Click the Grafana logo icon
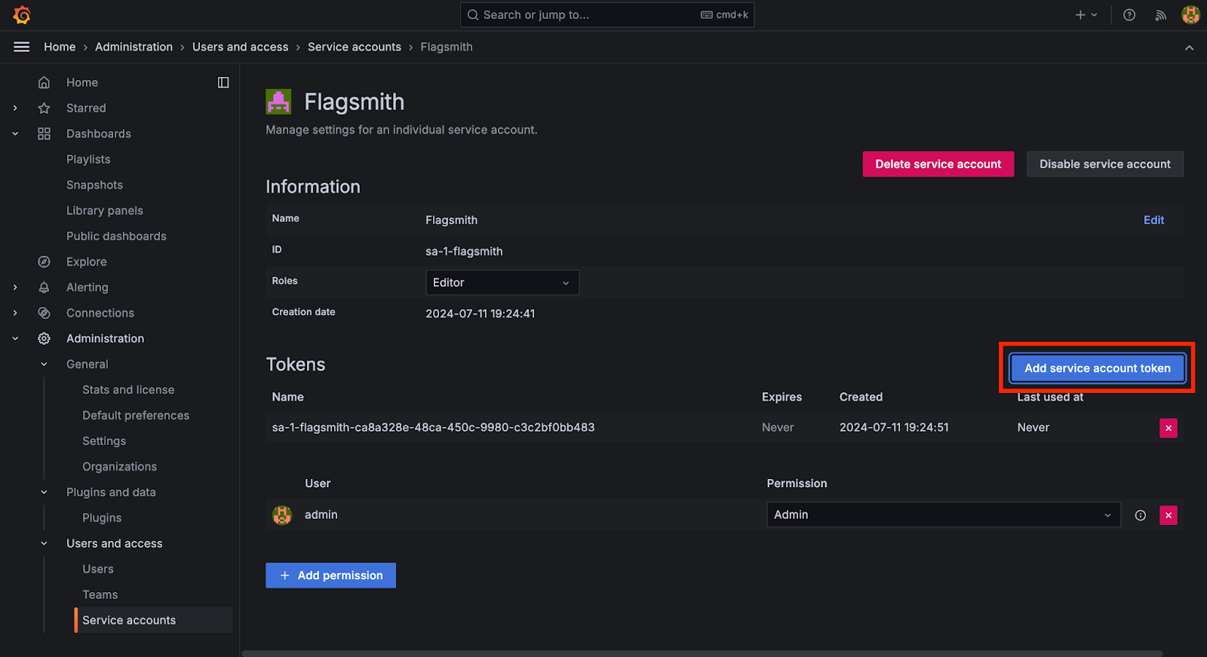This screenshot has height=657, width=1207. 22,15
